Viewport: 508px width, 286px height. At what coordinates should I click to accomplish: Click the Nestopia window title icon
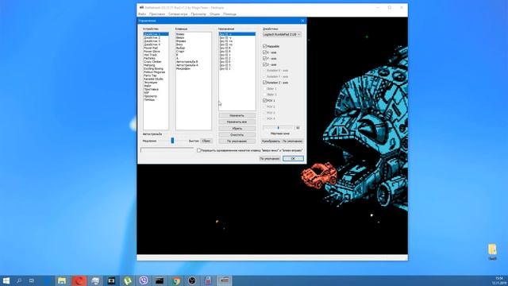(141, 7)
